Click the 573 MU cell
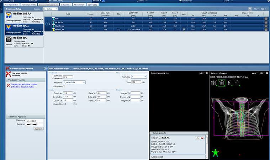This screenshot has width=270, height=160. click(119, 29)
